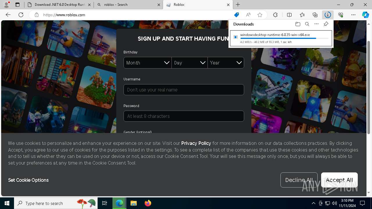Focus the Username input field

point(184,90)
